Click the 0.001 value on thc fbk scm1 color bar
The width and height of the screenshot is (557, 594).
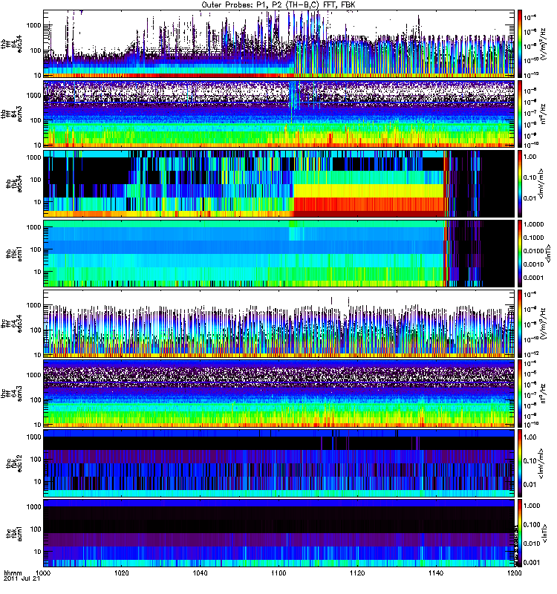pos(532,563)
